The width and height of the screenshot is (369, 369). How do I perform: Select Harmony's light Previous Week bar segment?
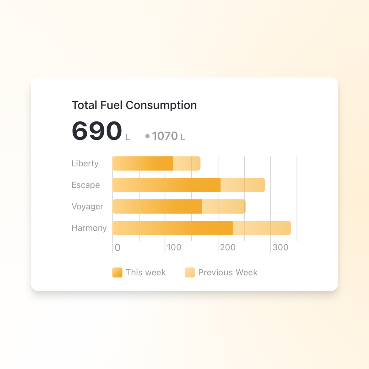pyautogui.click(x=262, y=228)
